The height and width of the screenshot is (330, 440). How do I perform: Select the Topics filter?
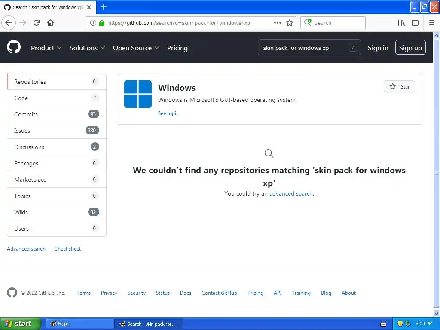pyautogui.click(x=57, y=196)
